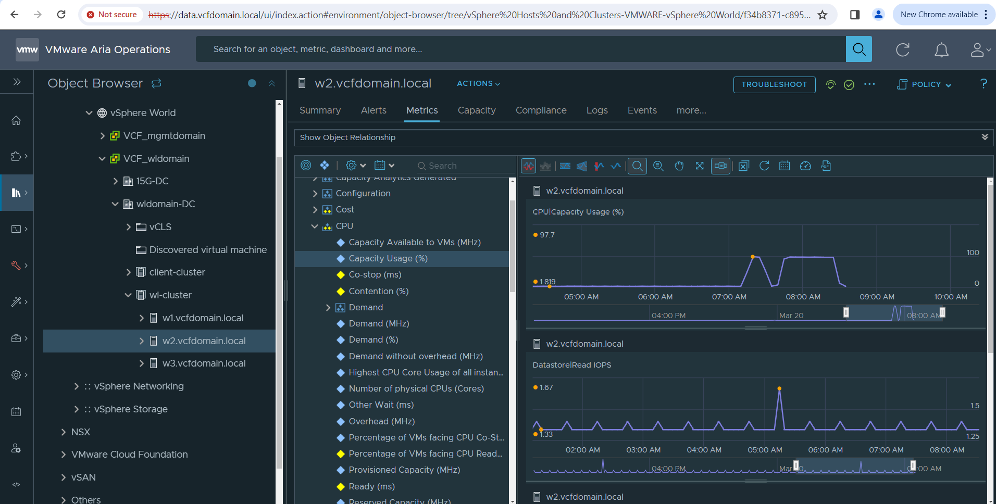
Task: Collapse the VCF_wldomain tree node
Action: coord(102,159)
